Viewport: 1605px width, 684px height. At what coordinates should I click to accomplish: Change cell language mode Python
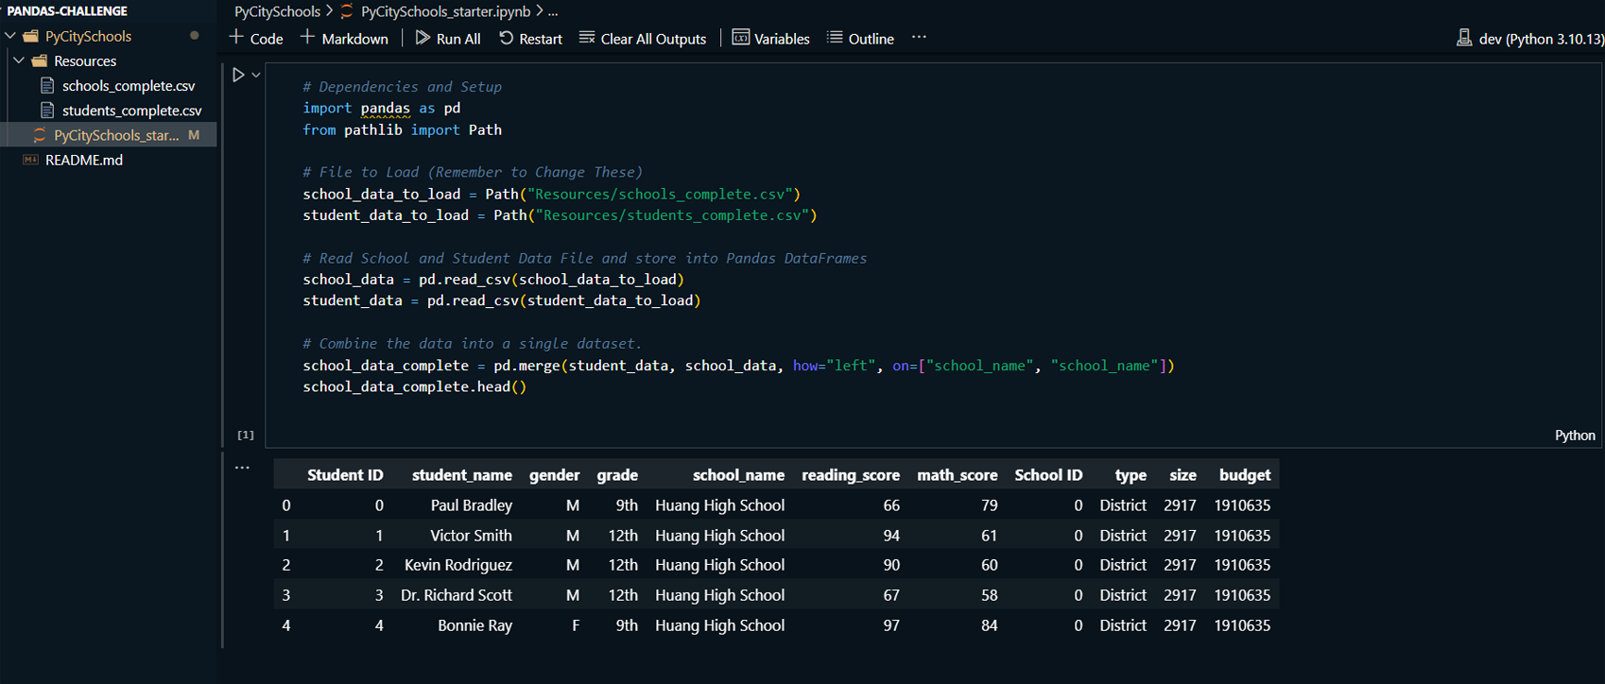pyautogui.click(x=1574, y=436)
